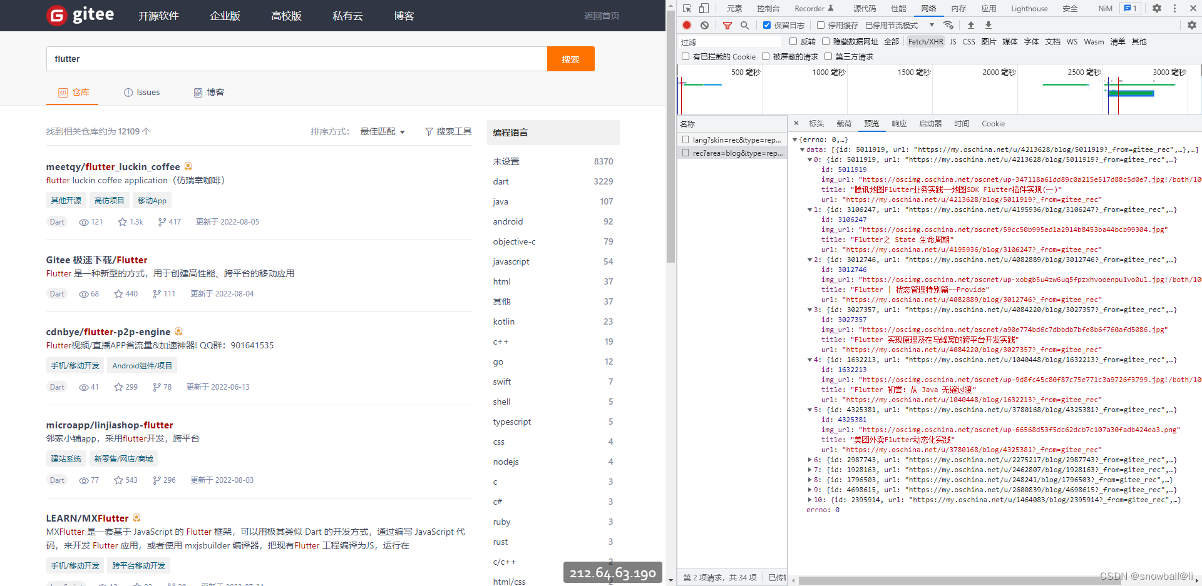The width and height of the screenshot is (1202, 586).
Task: Switch to the Issues search tab
Action: point(142,93)
